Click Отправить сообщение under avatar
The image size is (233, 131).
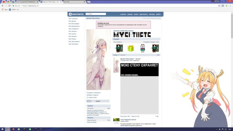[x=94, y=93]
